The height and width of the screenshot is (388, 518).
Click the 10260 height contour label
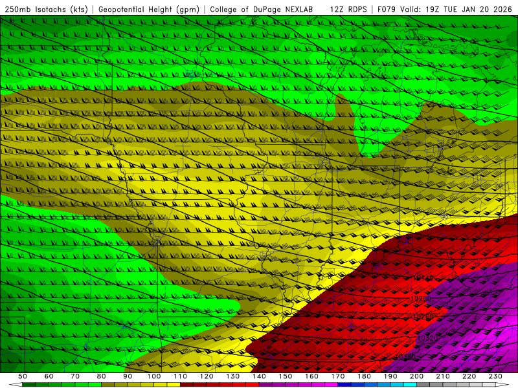(423, 317)
